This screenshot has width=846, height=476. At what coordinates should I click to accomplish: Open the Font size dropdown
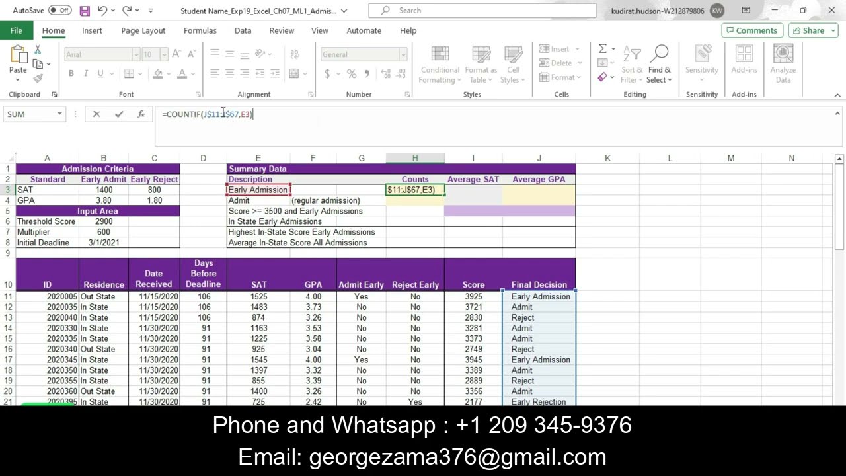[x=165, y=54]
